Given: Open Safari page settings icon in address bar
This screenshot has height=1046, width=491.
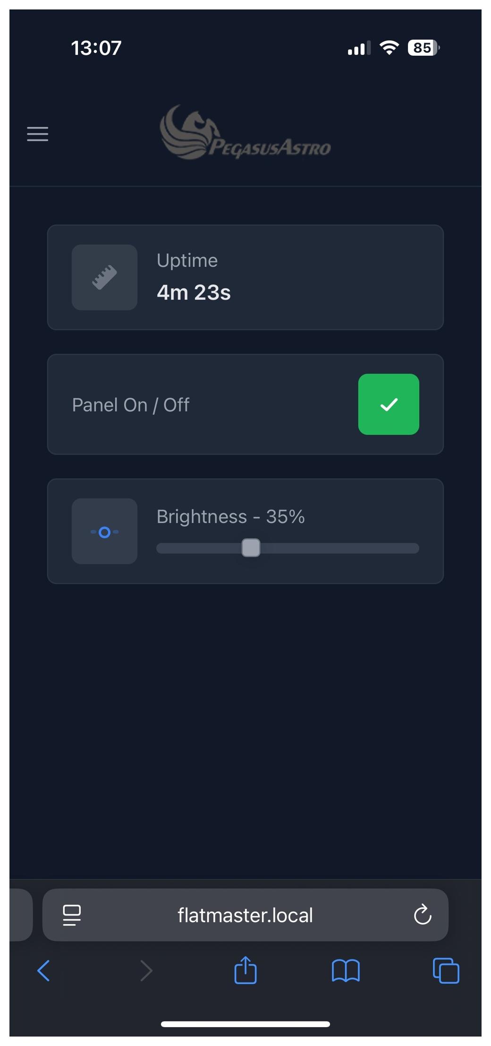Looking at the screenshot, I should (x=72, y=915).
